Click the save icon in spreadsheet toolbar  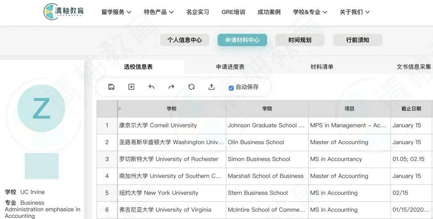(x=111, y=87)
